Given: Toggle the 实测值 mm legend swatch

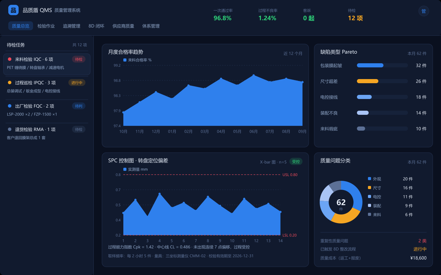Looking at the screenshot, I should pos(125,169).
